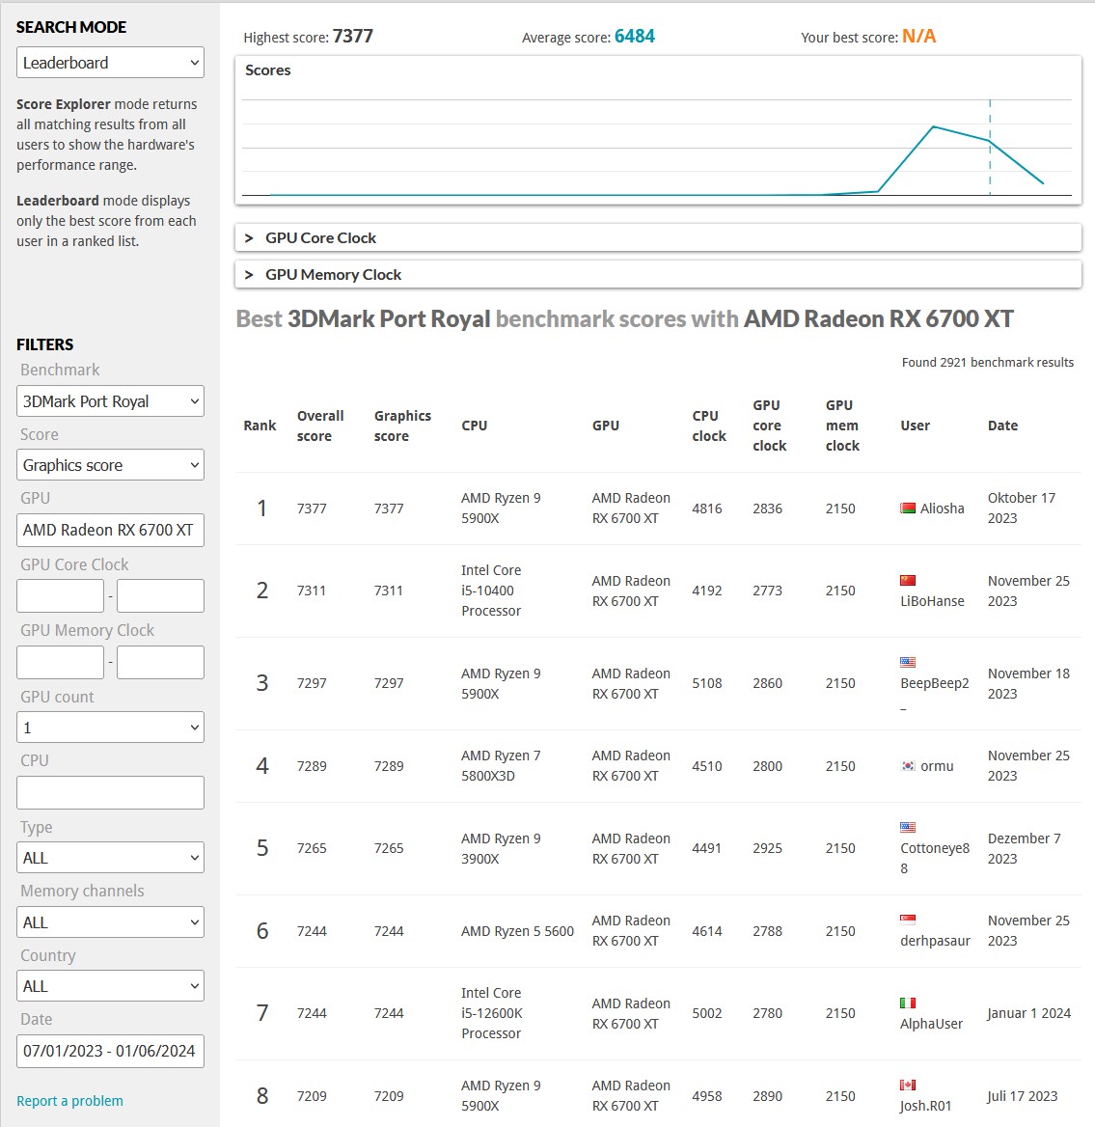This screenshot has width=1095, height=1127.
Task: Click the Graphics score column header
Action: click(x=402, y=426)
